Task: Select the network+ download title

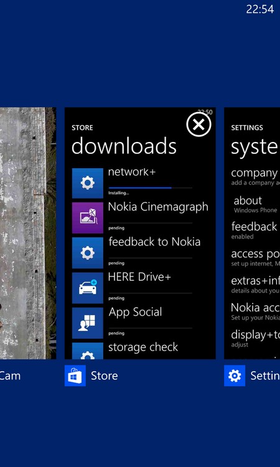Action: tap(132, 172)
